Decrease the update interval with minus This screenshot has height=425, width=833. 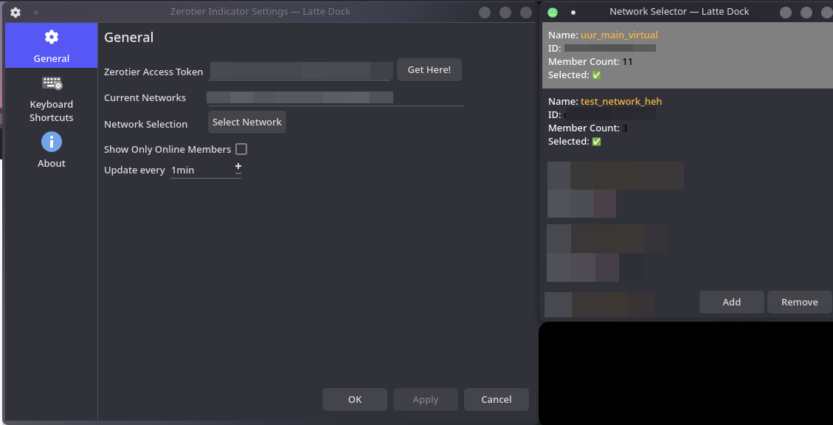[x=238, y=173]
